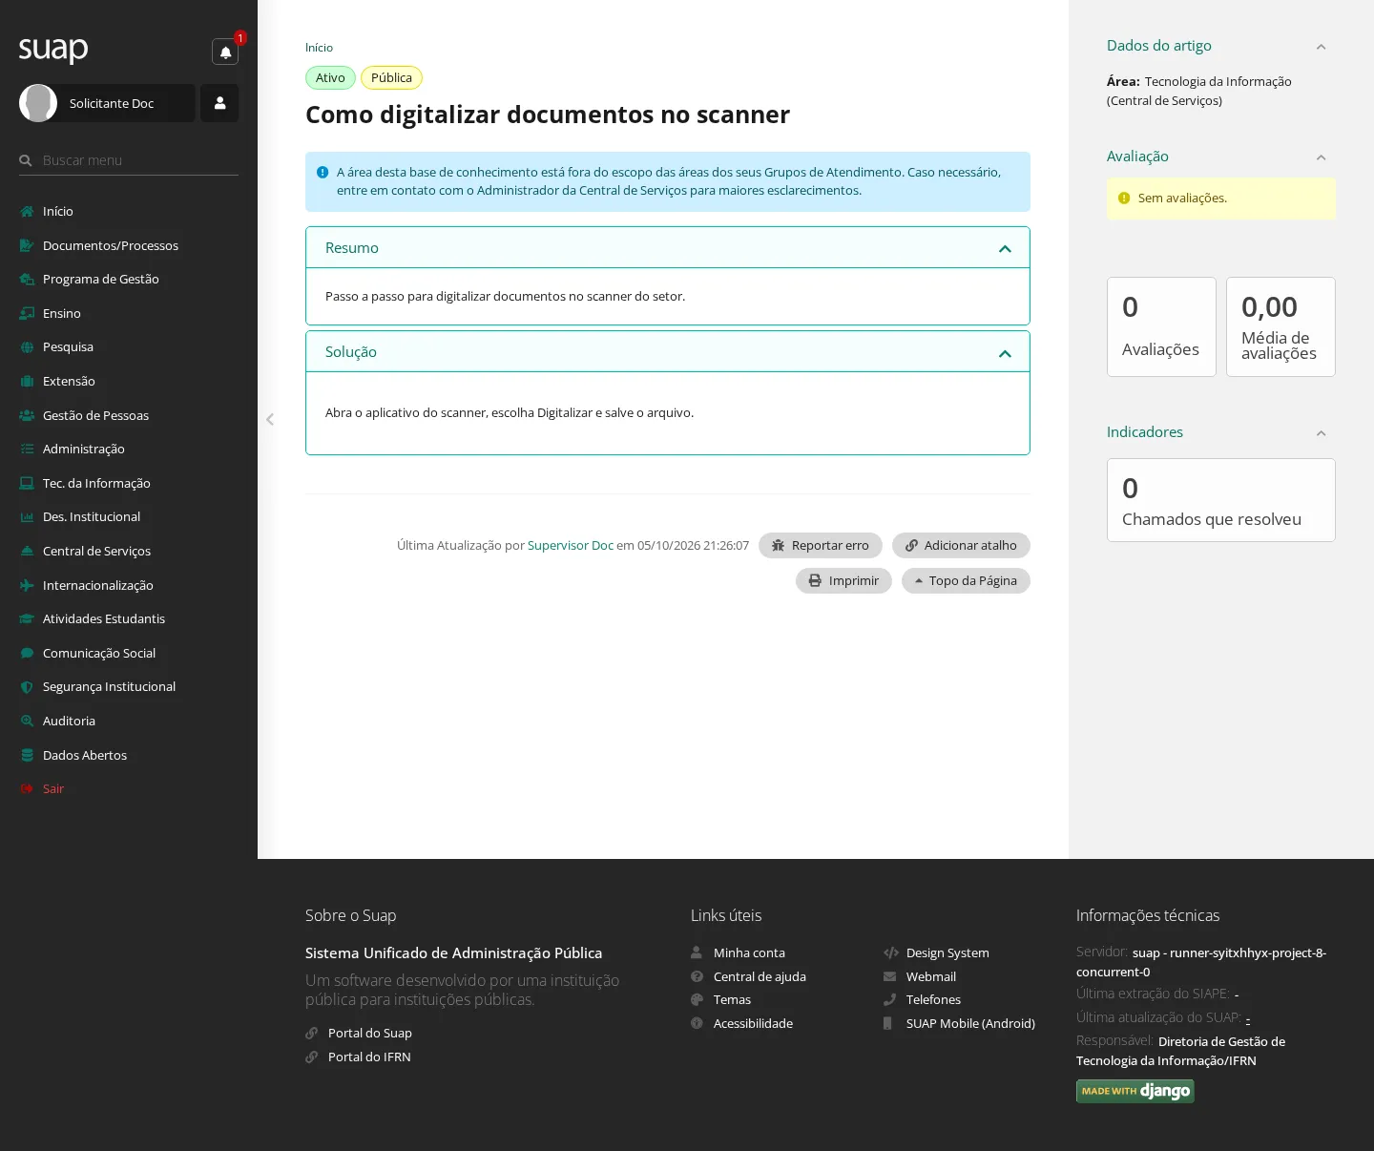The image size is (1374, 1151).
Task: Collapse the Dados do artigo panel
Action: [x=1321, y=47]
